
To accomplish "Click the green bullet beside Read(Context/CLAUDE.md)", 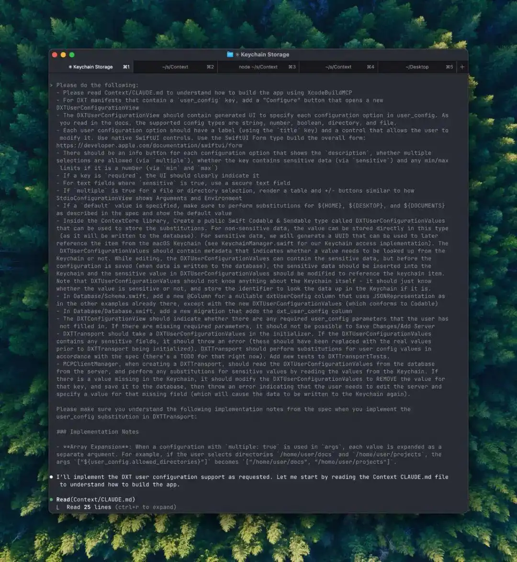I will (x=52, y=500).
